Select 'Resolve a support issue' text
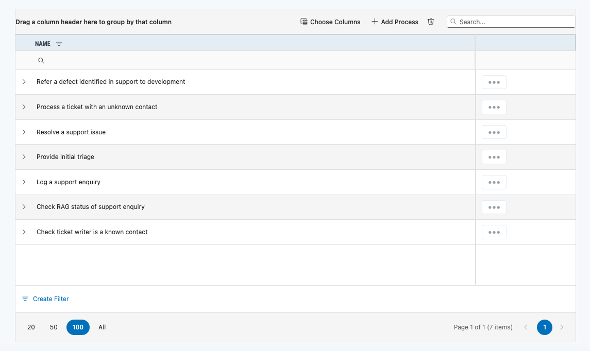Image resolution: width=590 pixels, height=351 pixels. [71, 132]
